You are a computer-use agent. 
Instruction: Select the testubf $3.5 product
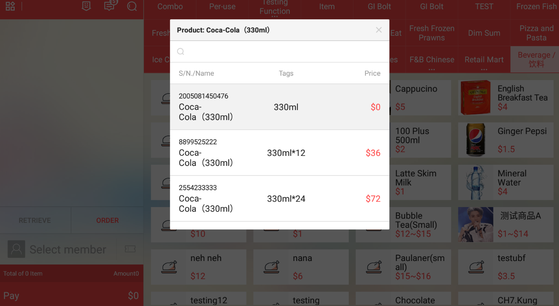click(x=506, y=267)
